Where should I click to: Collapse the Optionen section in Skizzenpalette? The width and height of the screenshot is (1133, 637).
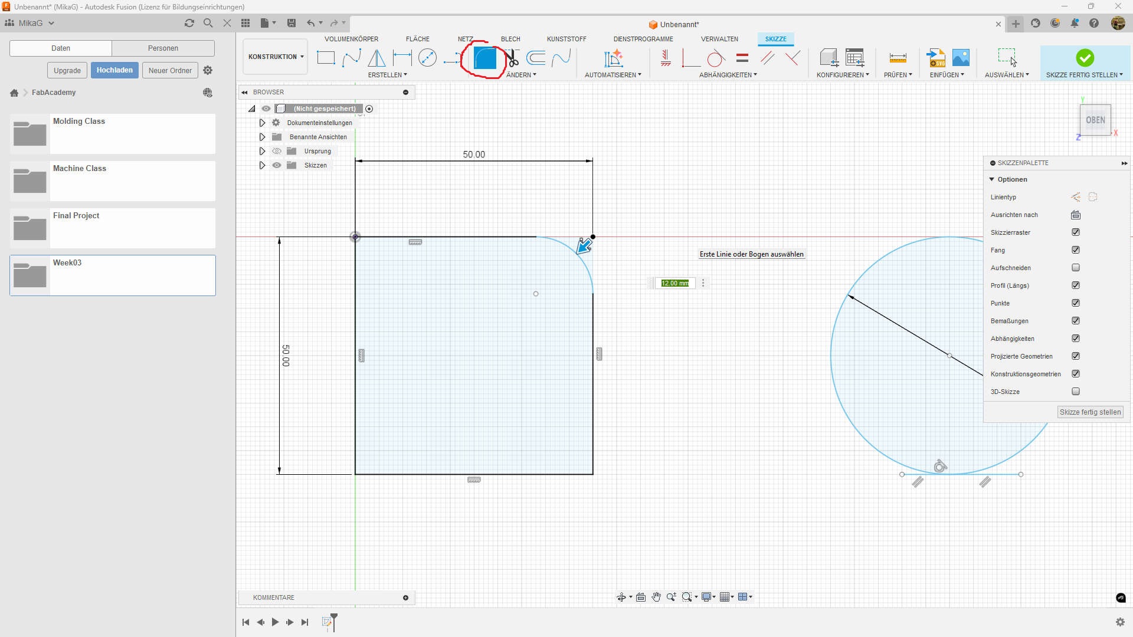point(992,179)
